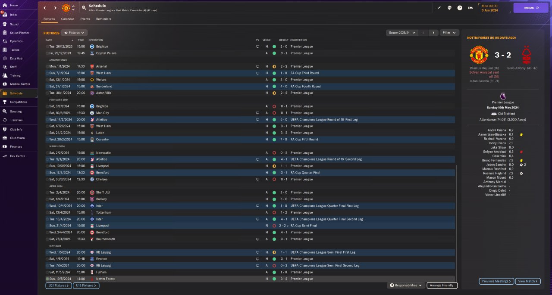The height and width of the screenshot is (295, 552).
Task: Switch to the Fixtures tab
Action: [x=49, y=19]
